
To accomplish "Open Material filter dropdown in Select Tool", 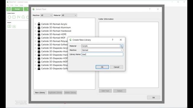I will tap(69, 15).
